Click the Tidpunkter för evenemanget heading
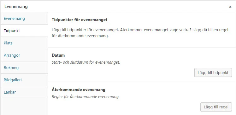 coord(80,20)
